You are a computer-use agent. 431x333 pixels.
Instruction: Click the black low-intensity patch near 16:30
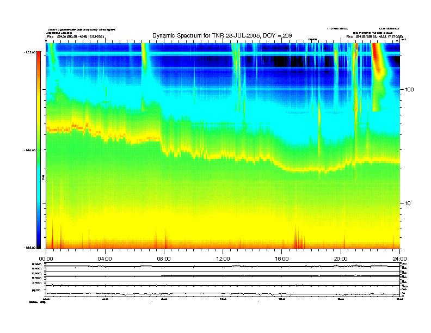tap(290, 61)
